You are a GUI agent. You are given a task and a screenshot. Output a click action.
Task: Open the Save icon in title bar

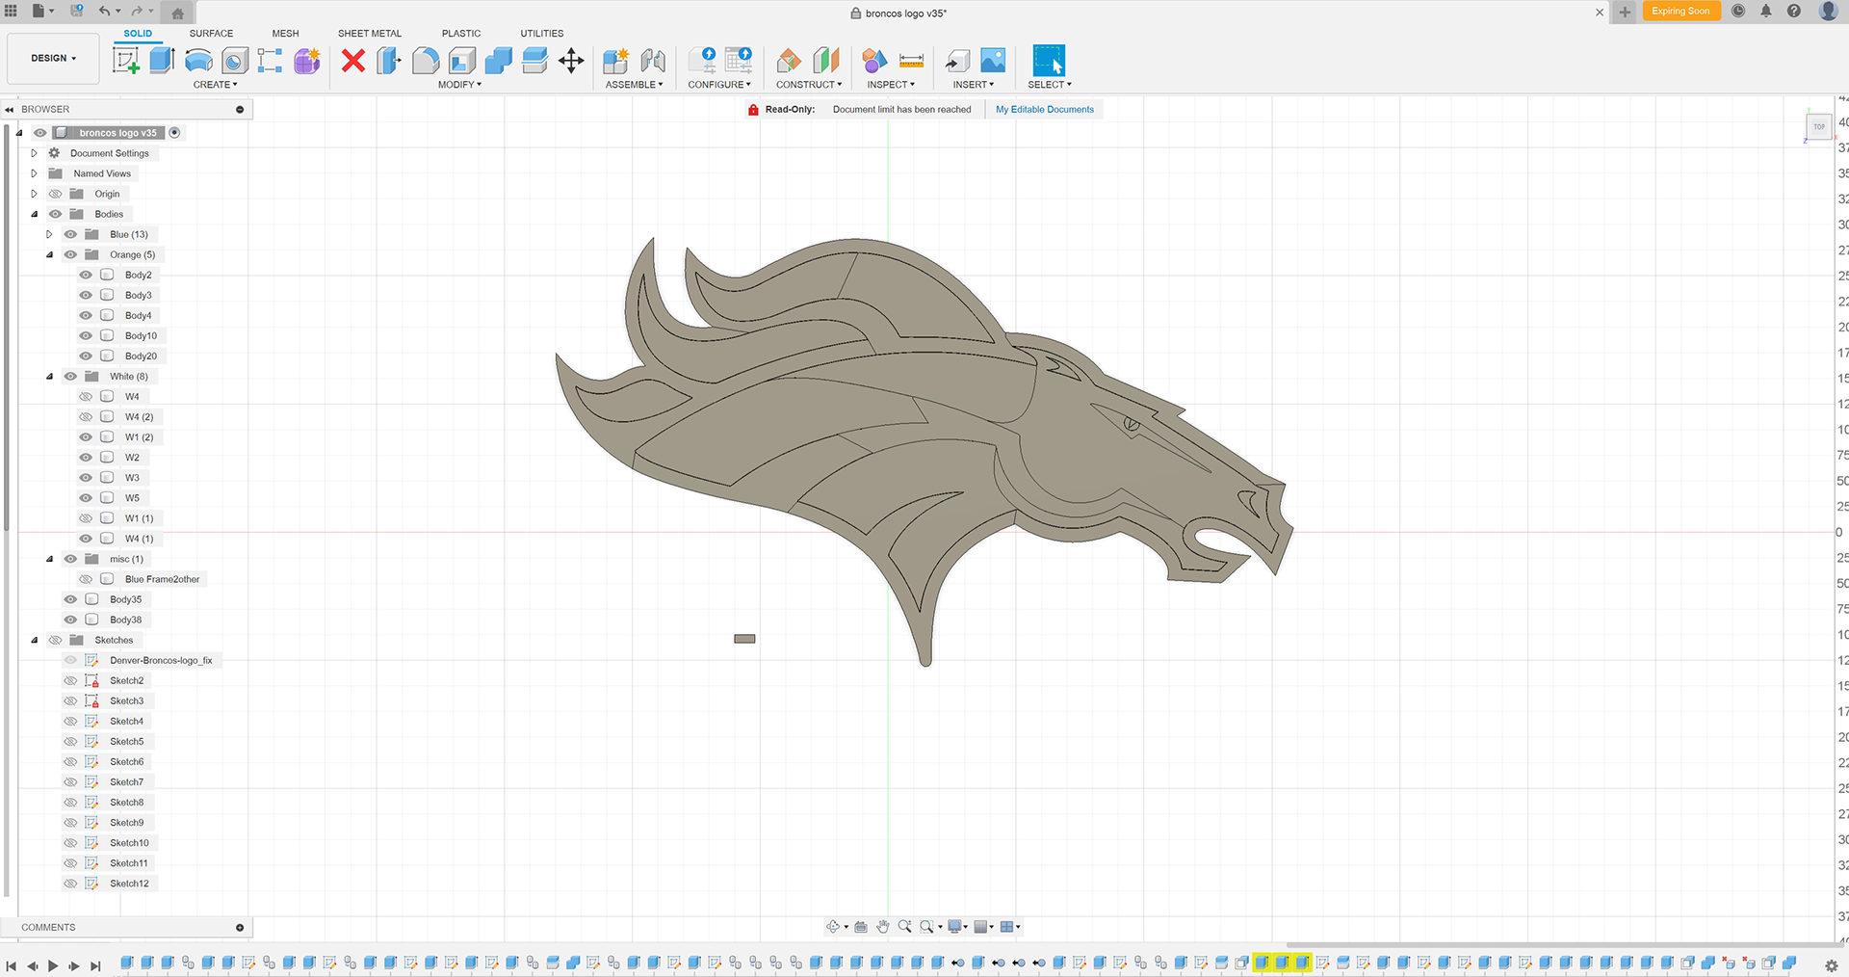click(x=76, y=11)
